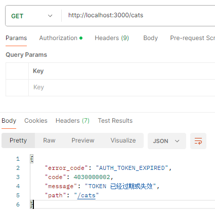This screenshot has width=215, height=213.
Task: Switch response view to Raw
Action: tap(49, 140)
